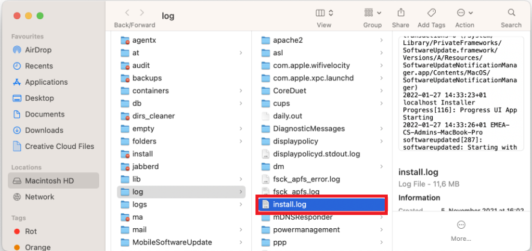Select the dm folder
Screen dimensions: 532x251
[321, 166]
